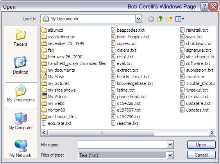Open the Views menu icon
The image size is (220, 164).
click(x=180, y=19)
